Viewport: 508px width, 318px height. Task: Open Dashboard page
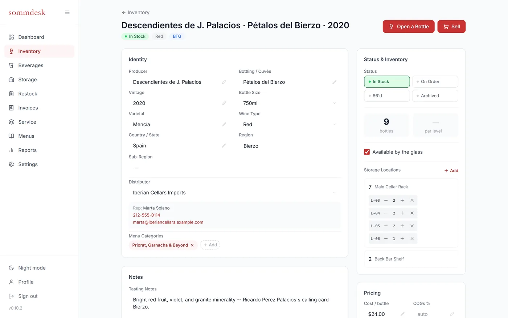point(39,37)
